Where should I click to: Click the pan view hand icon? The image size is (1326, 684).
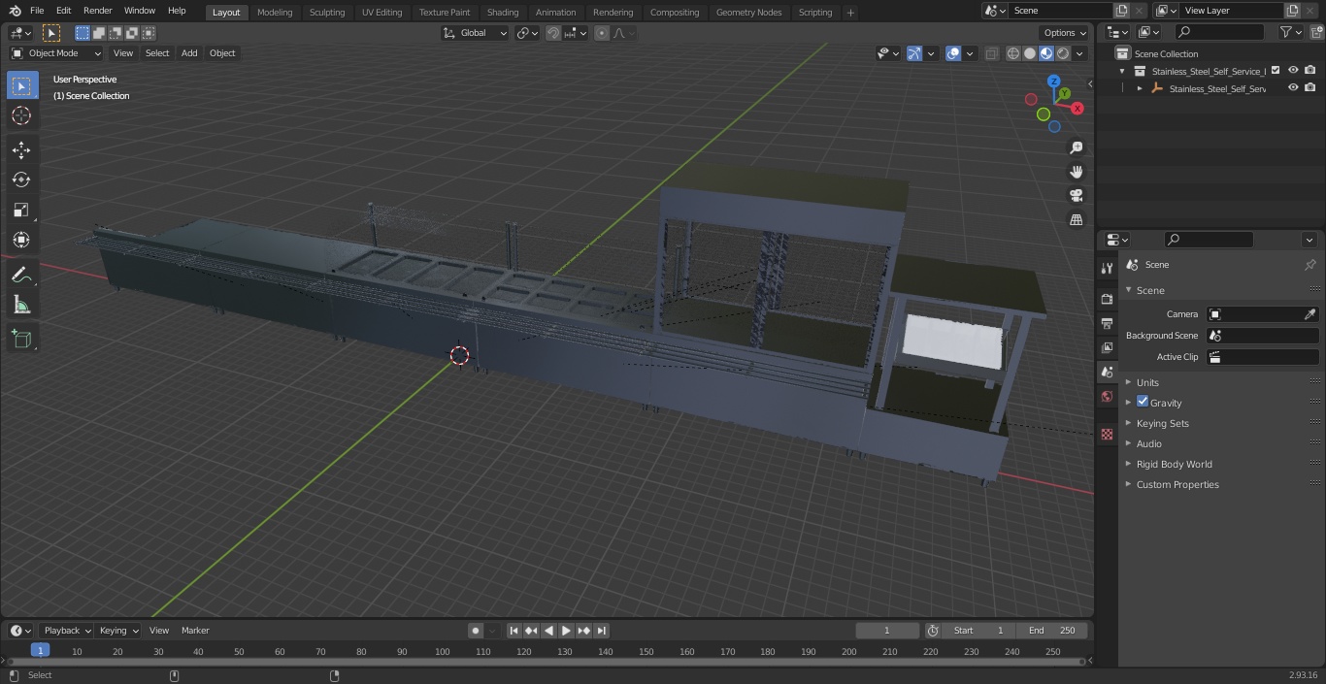(1076, 172)
